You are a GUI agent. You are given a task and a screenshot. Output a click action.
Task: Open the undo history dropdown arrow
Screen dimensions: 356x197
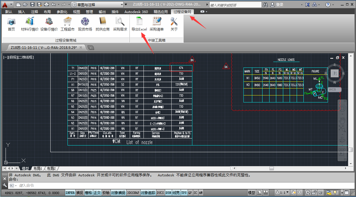pos(58,5)
